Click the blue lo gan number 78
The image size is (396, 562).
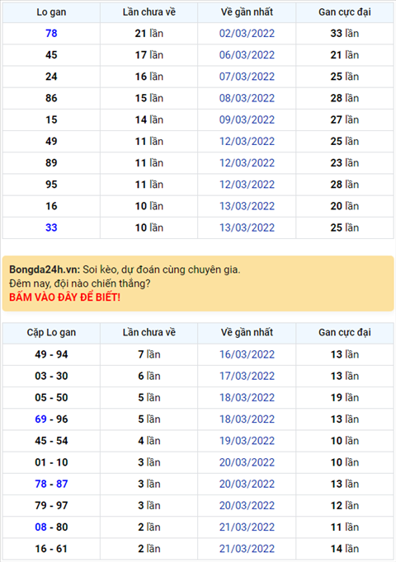click(51, 33)
